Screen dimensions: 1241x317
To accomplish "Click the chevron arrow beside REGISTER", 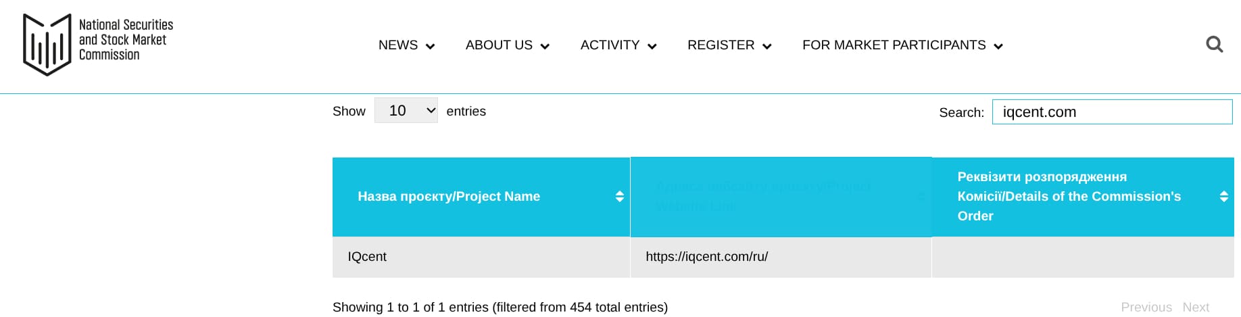I will 767,47.
